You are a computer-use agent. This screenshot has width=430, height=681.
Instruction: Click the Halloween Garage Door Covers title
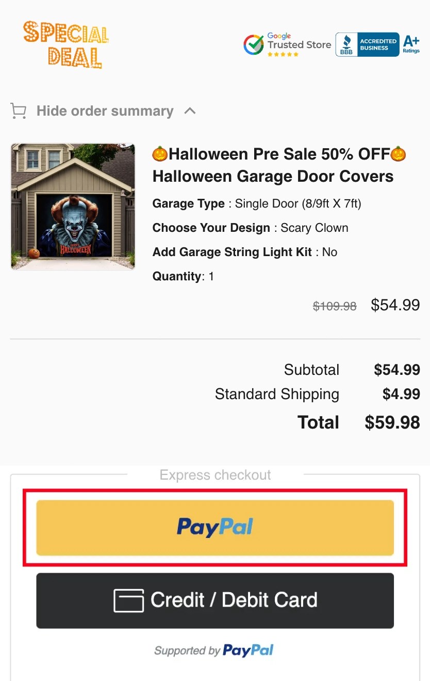[273, 176]
